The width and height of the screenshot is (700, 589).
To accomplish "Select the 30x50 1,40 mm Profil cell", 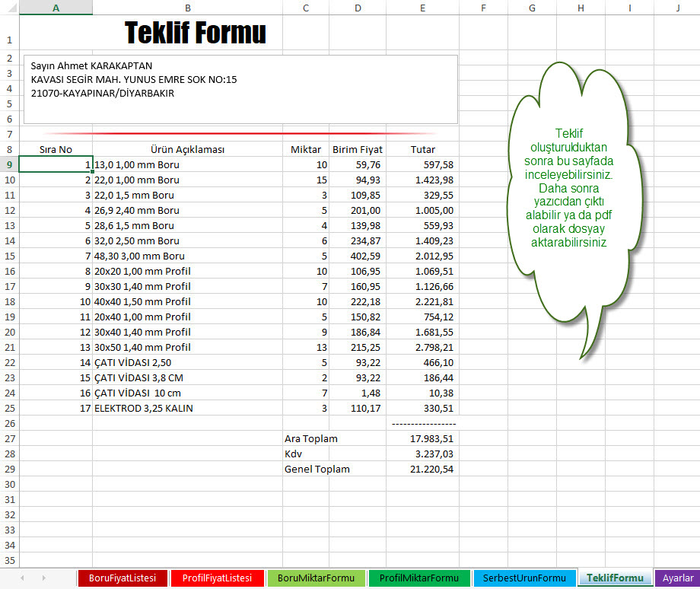I will pos(187,347).
